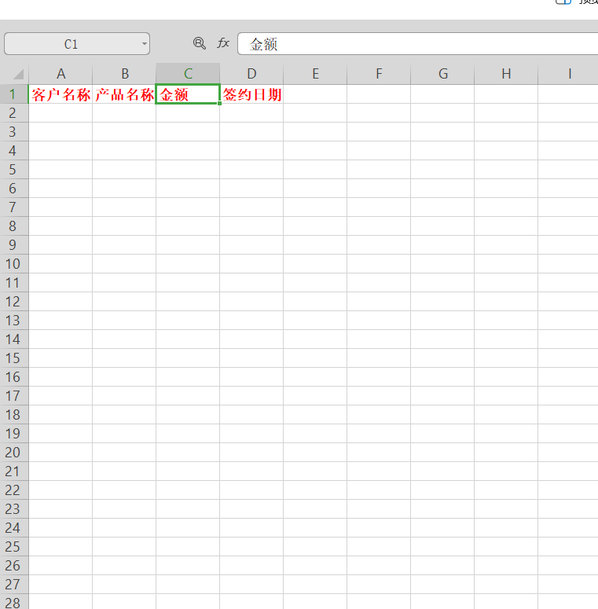This screenshot has height=609, width=598.
Task: Select column F header
Action: click(379, 74)
